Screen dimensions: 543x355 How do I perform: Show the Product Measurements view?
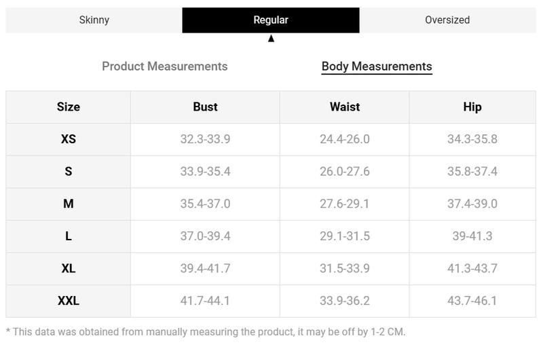tap(165, 66)
